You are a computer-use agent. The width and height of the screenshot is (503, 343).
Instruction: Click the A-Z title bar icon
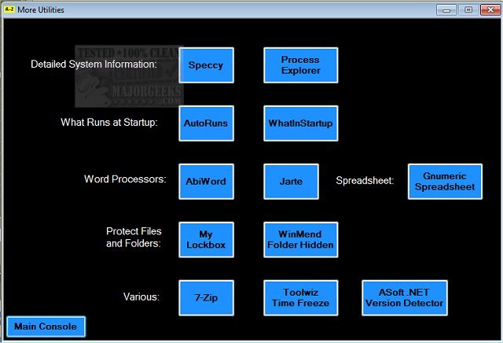click(x=9, y=9)
